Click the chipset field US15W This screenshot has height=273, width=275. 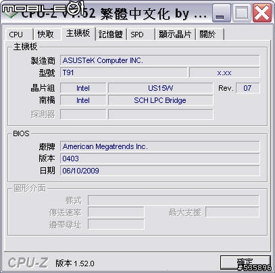(x=160, y=88)
